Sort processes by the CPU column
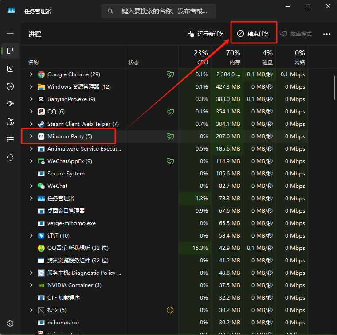337x335 pixels. pos(200,57)
